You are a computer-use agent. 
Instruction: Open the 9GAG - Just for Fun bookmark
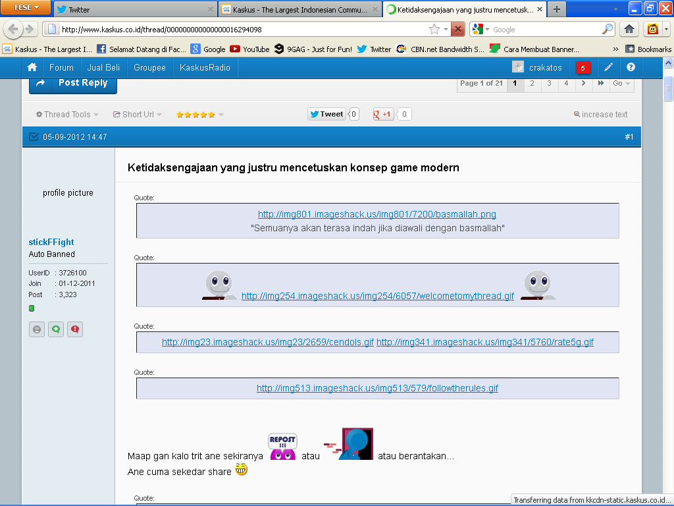pos(313,49)
